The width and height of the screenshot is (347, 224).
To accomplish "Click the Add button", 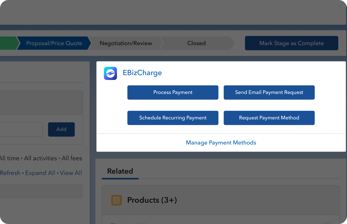I will pos(61,129).
